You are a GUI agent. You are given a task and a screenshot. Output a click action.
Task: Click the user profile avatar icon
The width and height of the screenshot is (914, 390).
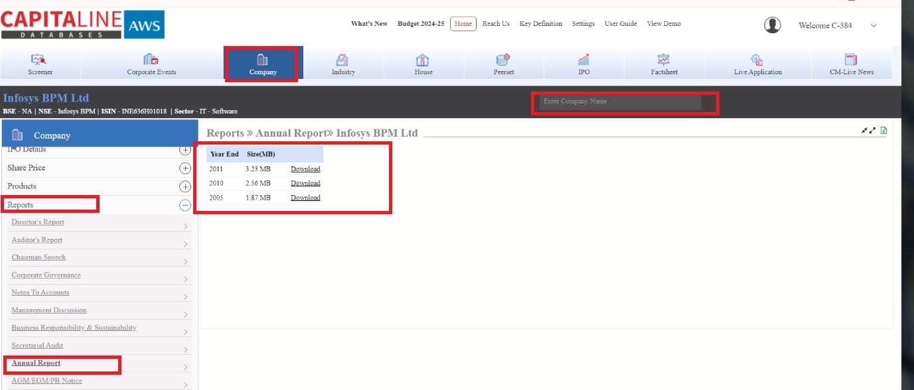(772, 25)
